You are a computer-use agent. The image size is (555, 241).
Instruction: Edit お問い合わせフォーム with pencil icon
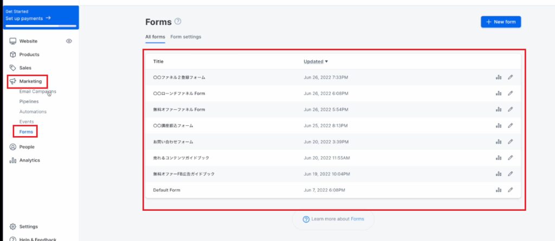510,142
